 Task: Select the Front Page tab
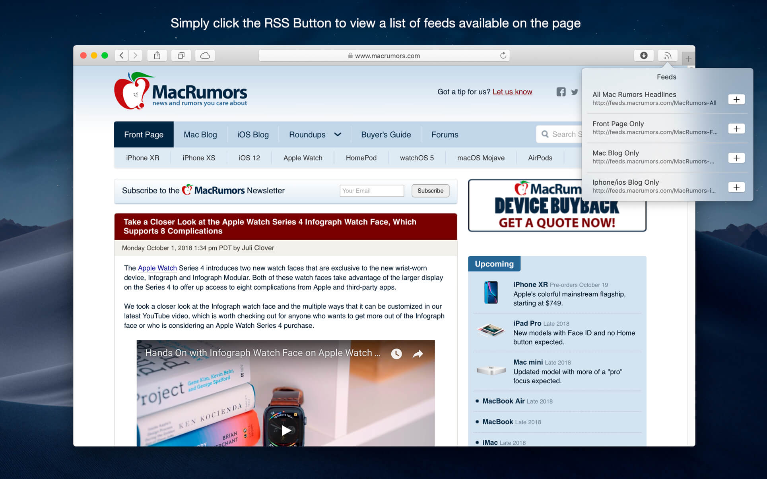(x=143, y=134)
